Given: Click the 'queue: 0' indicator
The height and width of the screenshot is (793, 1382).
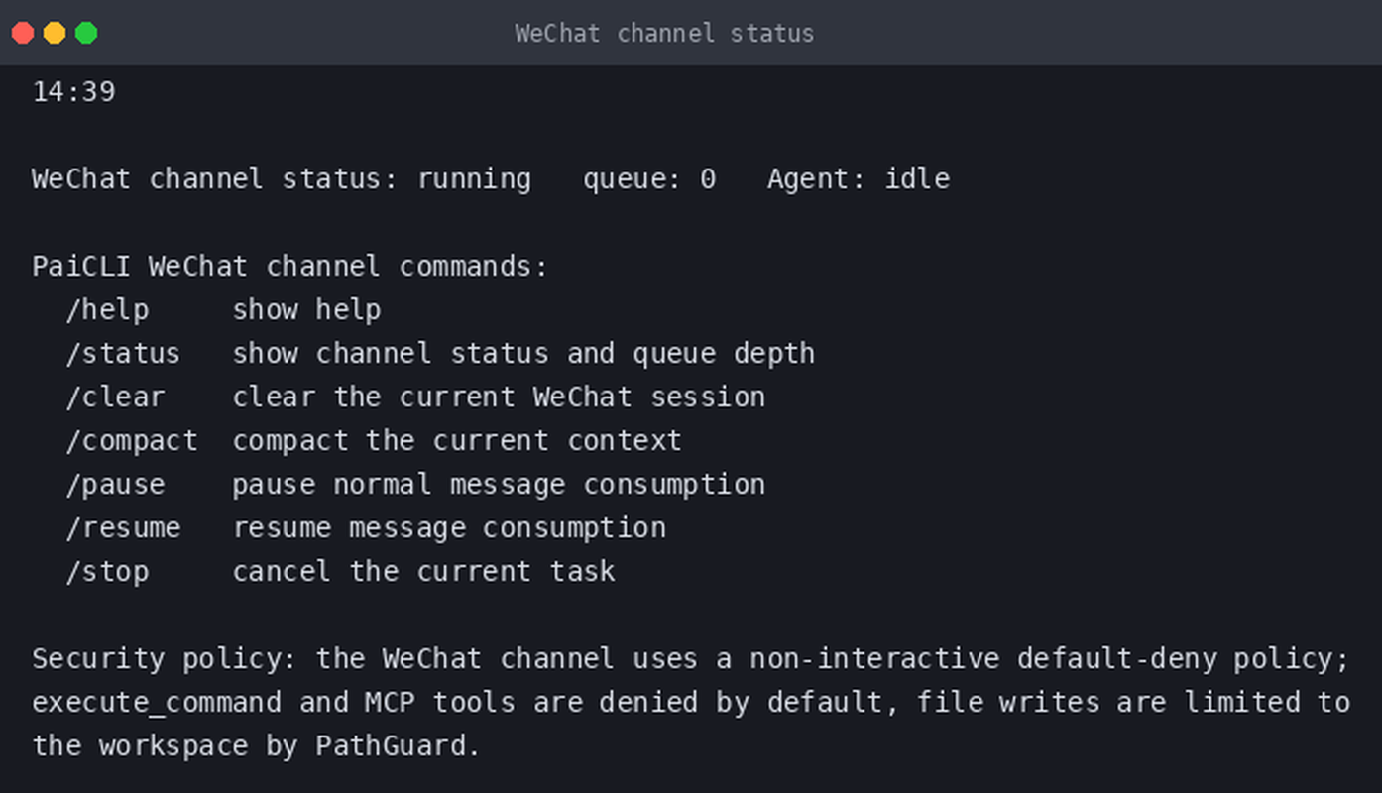Looking at the screenshot, I should coord(648,179).
